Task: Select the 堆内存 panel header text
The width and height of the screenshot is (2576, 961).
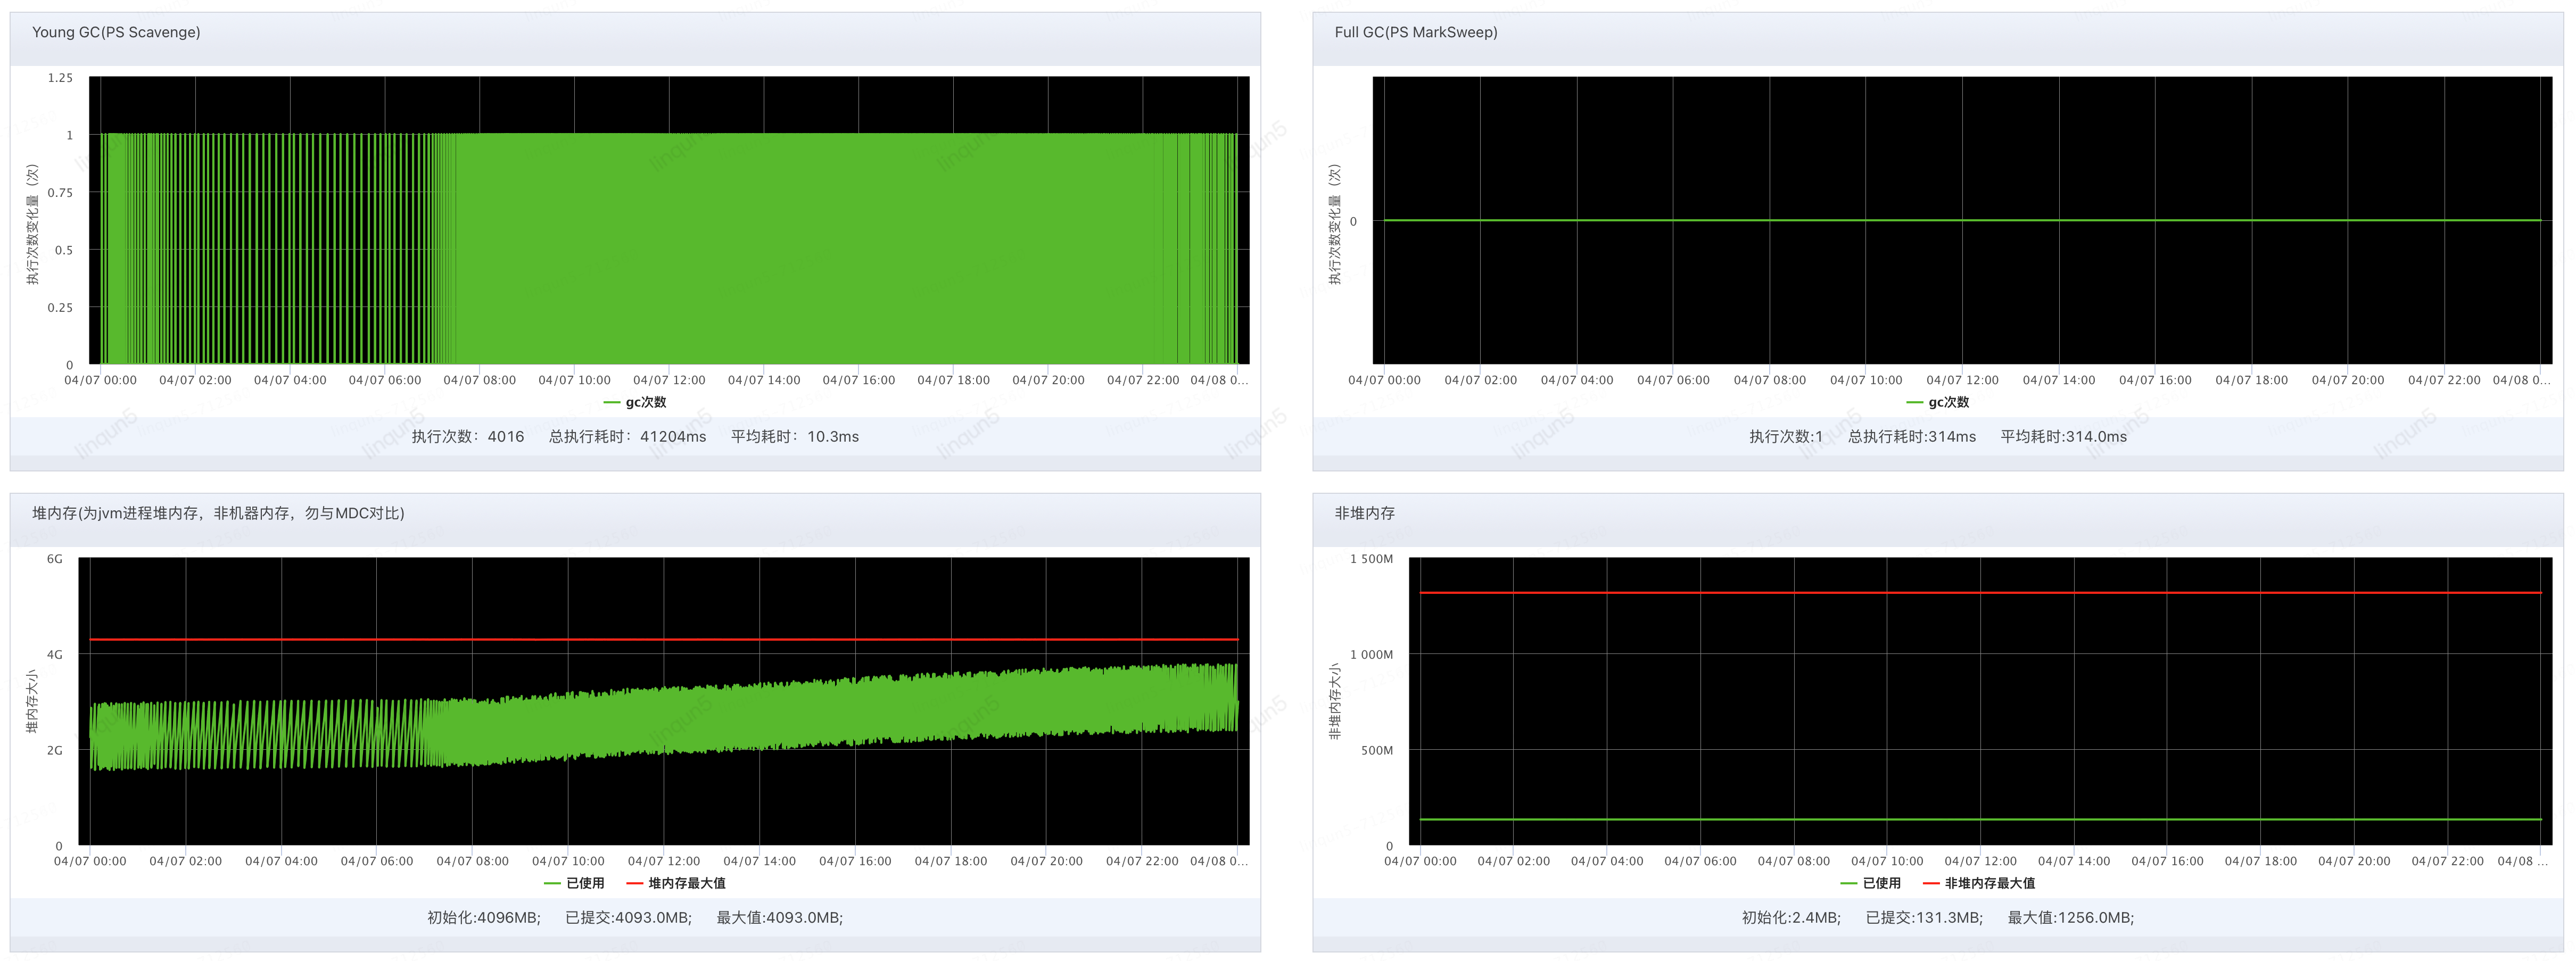Action: click(218, 513)
